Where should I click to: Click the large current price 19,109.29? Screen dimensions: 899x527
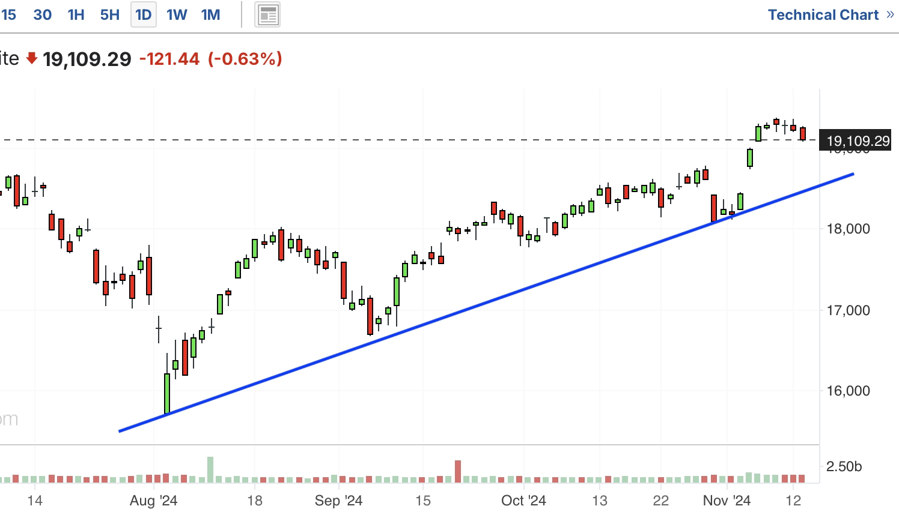[x=87, y=59]
